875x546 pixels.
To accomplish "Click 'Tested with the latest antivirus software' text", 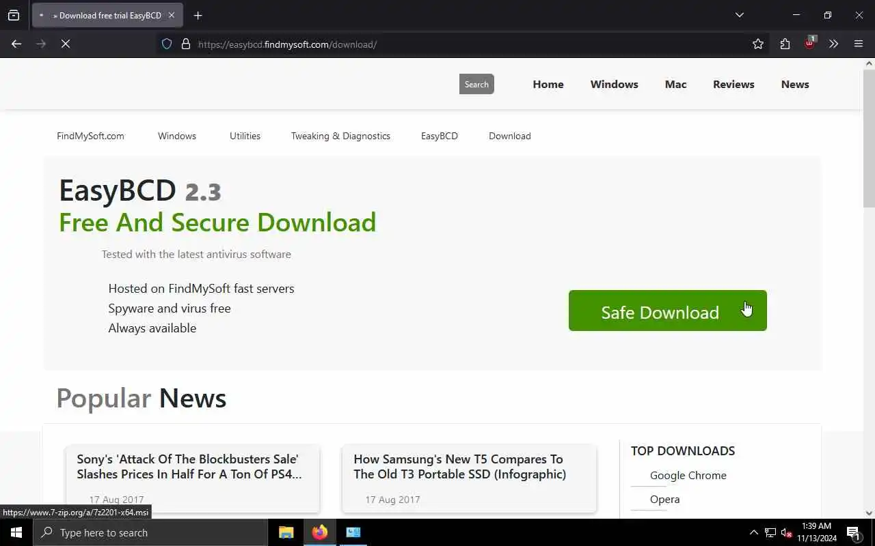I will (x=196, y=254).
